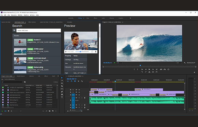Image resolution: width=198 pixels, height=127 pixels.
Task: Toggle nest sequence insert mode in timeline
Action: tap(68, 81)
